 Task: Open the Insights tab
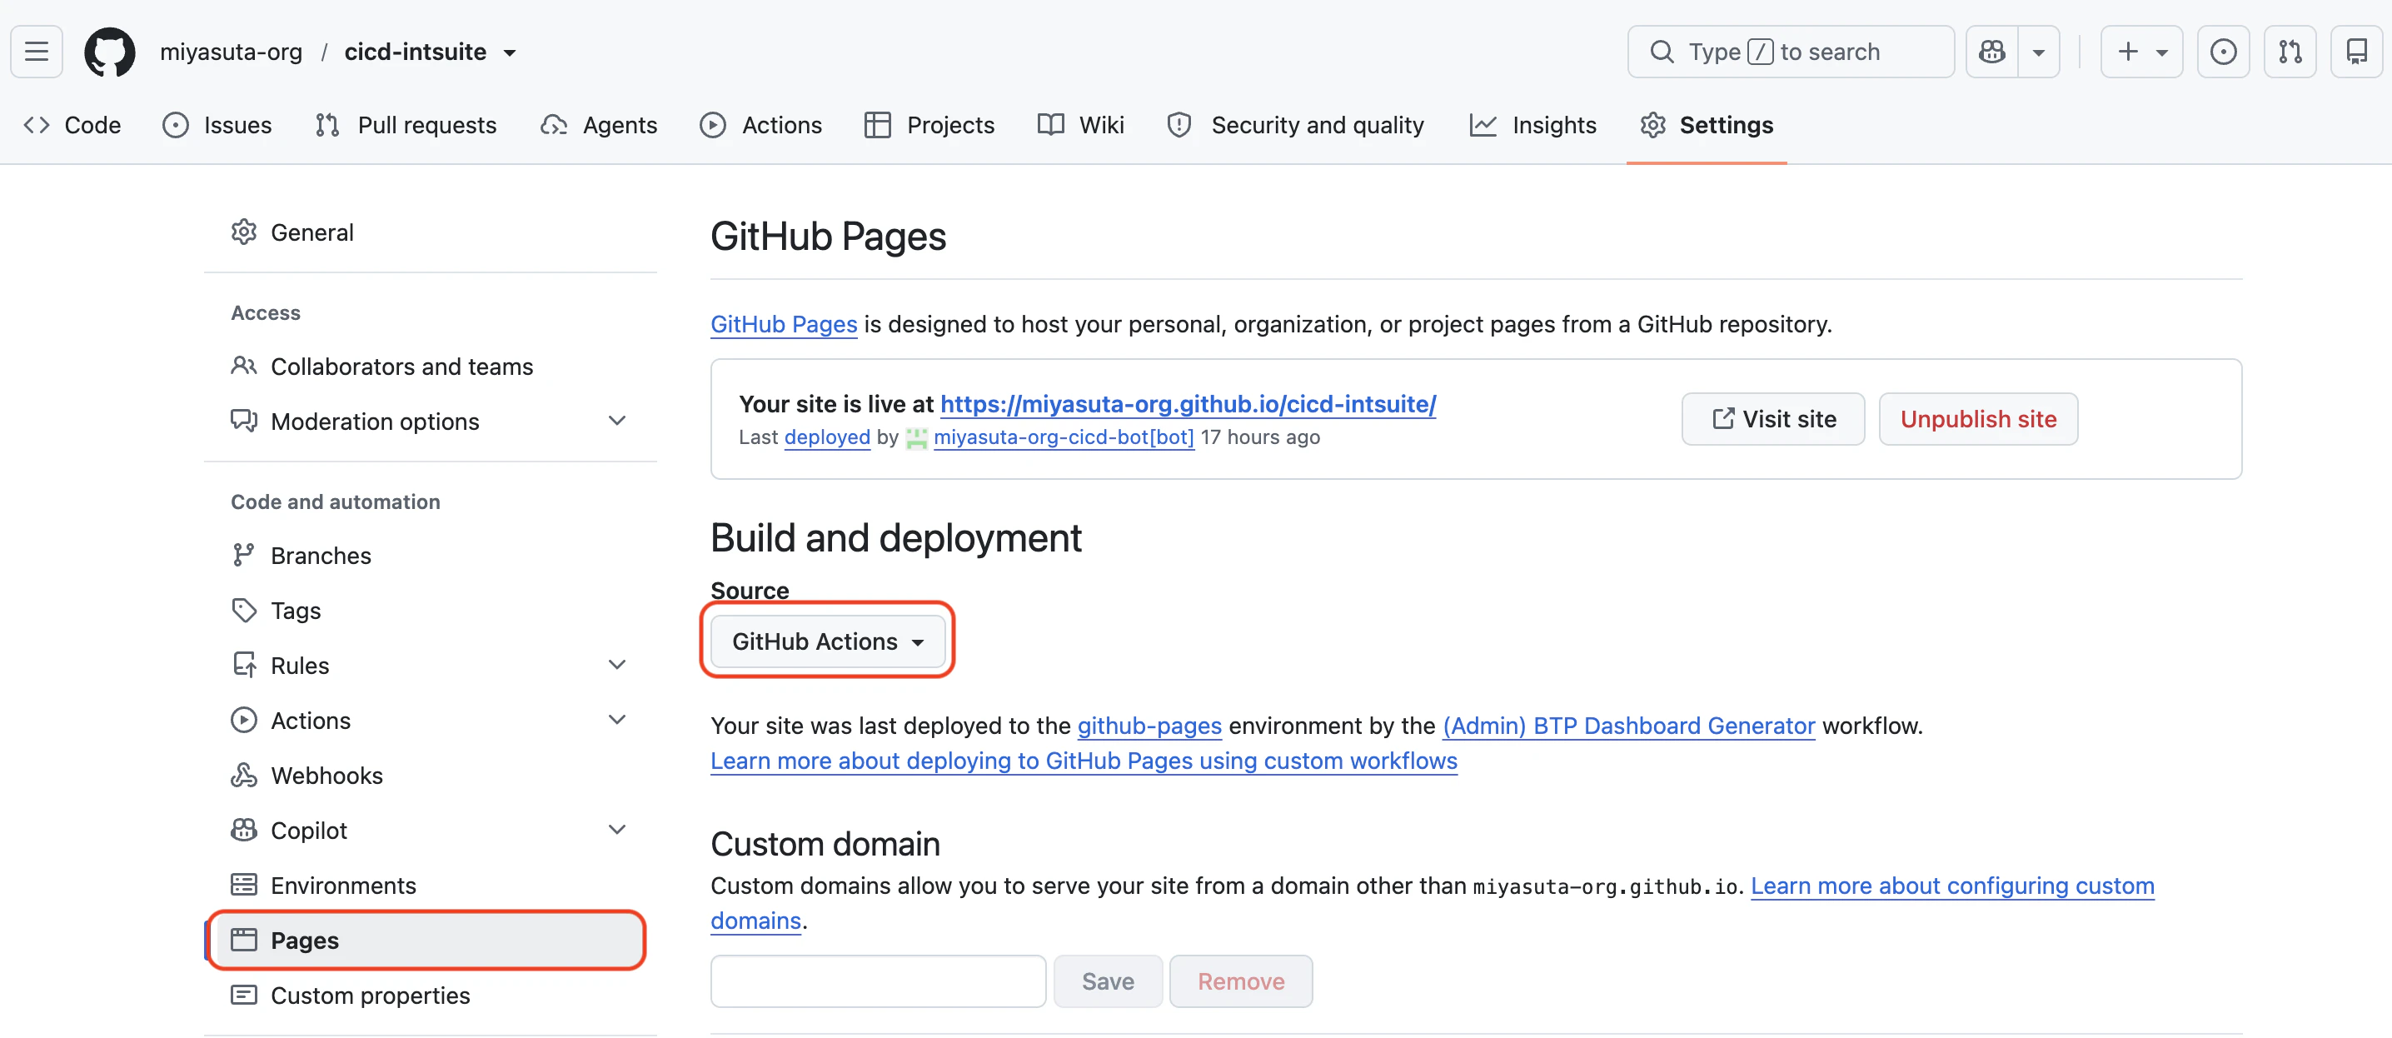(x=1533, y=124)
